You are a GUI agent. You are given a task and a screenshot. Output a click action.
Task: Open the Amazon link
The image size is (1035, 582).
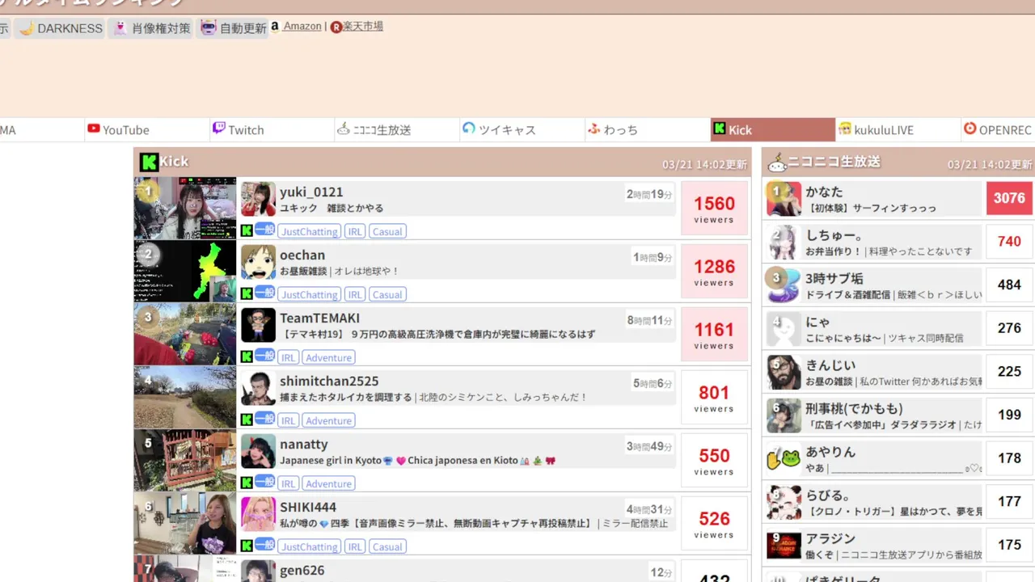(302, 26)
